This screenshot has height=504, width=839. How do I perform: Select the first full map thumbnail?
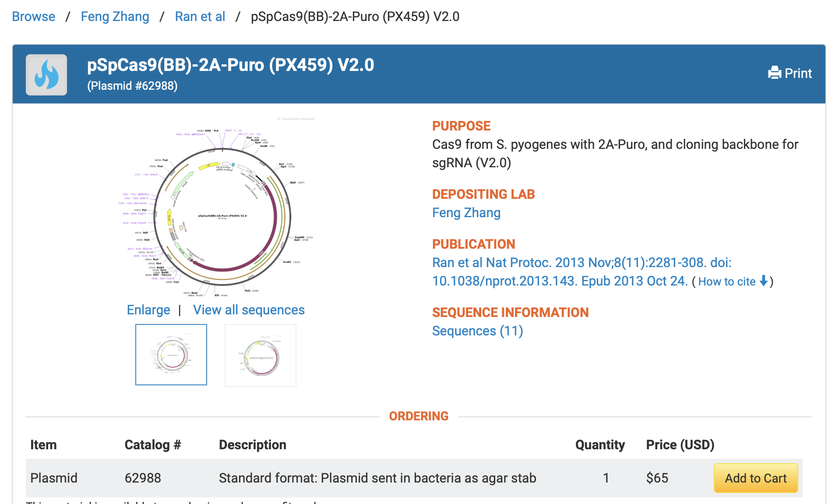coord(171,355)
